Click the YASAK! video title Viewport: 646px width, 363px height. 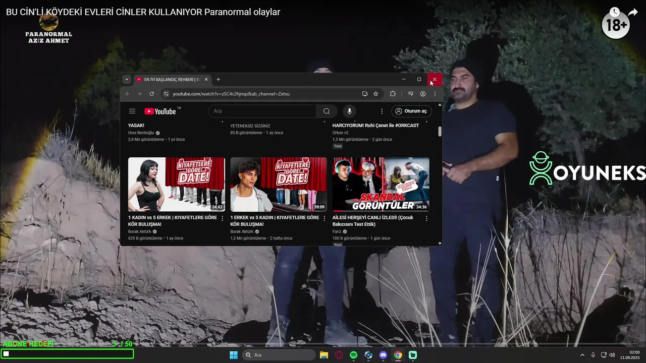[136, 126]
